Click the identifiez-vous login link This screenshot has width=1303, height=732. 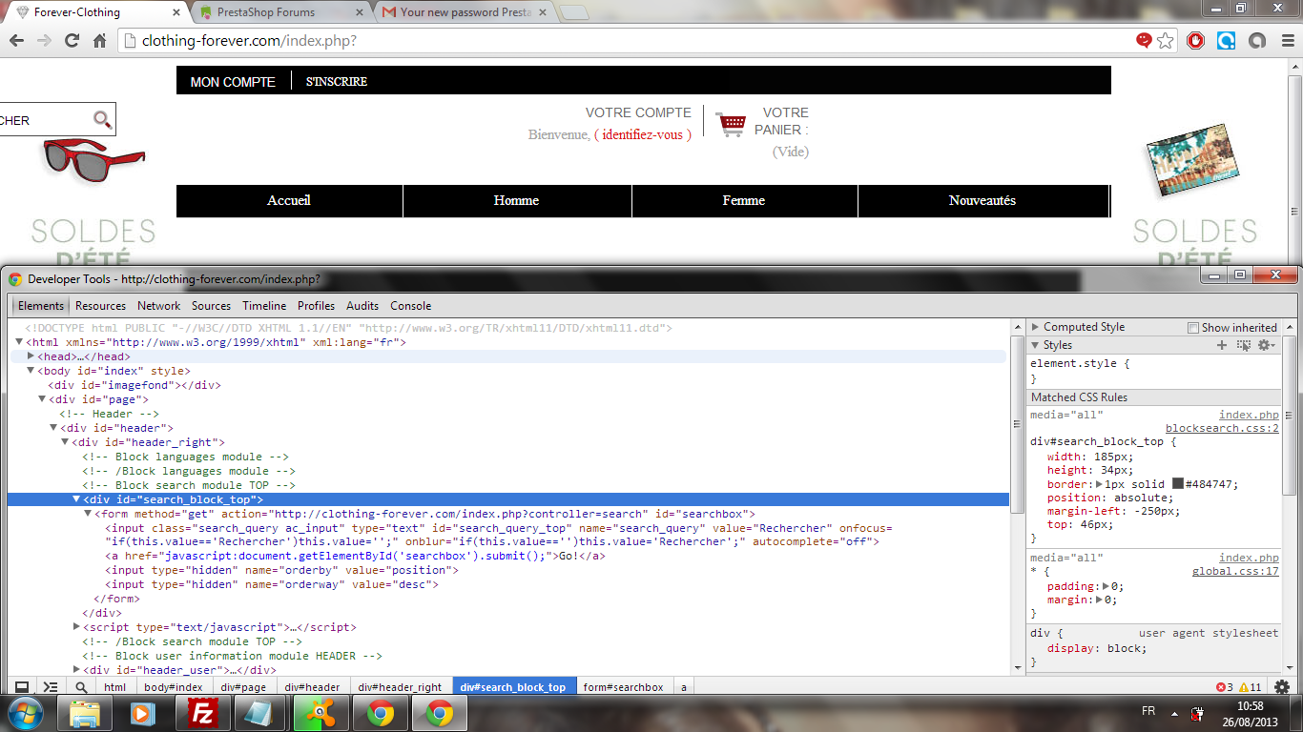point(643,135)
